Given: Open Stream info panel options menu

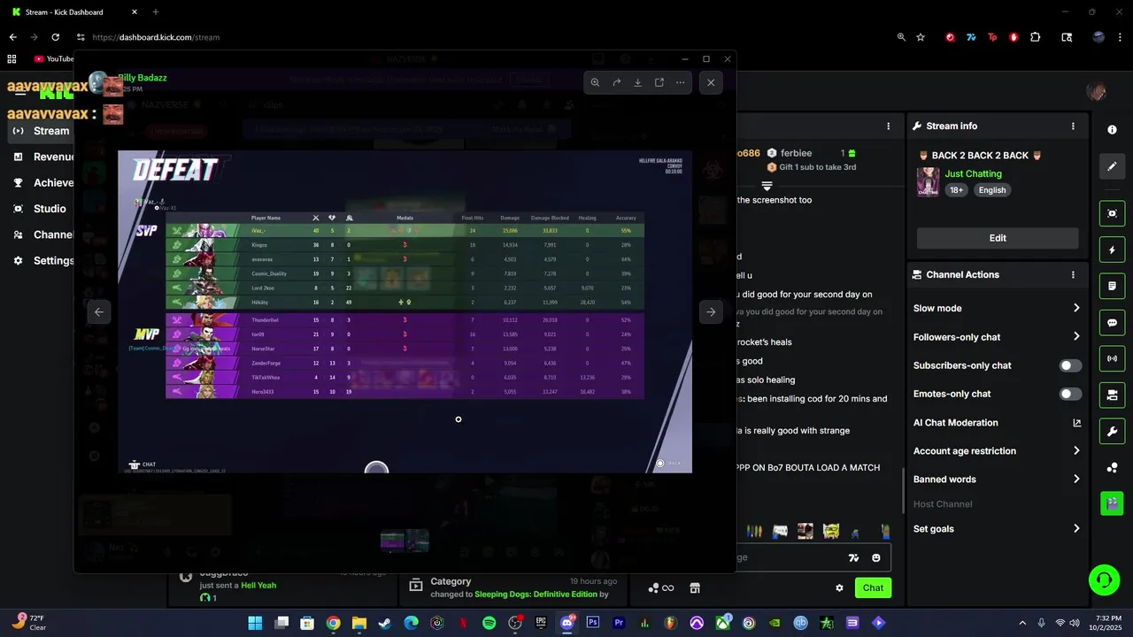Looking at the screenshot, I should (1073, 127).
